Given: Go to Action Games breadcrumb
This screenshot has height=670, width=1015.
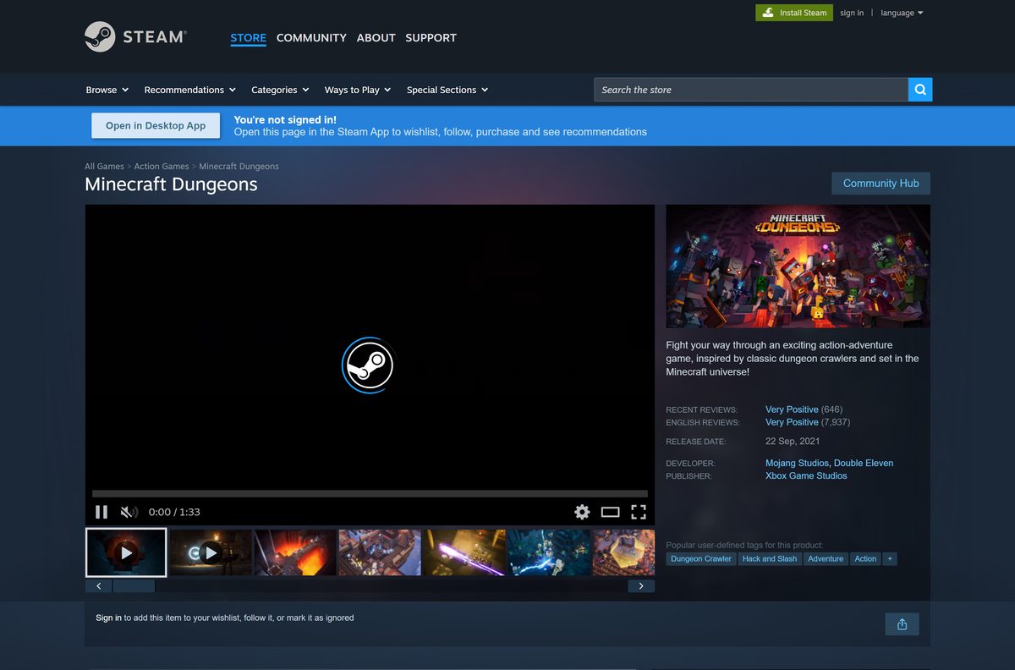Looking at the screenshot, I should click(162, 167).
